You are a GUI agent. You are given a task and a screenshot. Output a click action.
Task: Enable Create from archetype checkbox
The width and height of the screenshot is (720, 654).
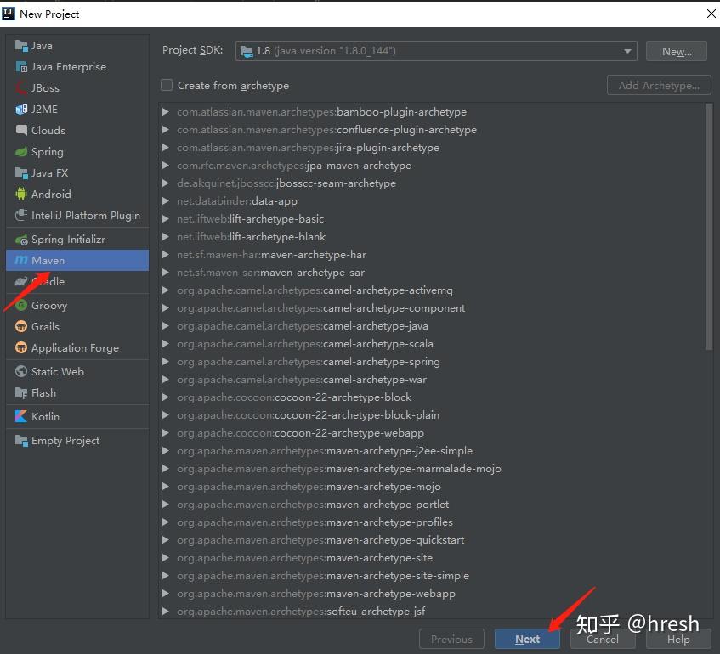coord(167,86)
